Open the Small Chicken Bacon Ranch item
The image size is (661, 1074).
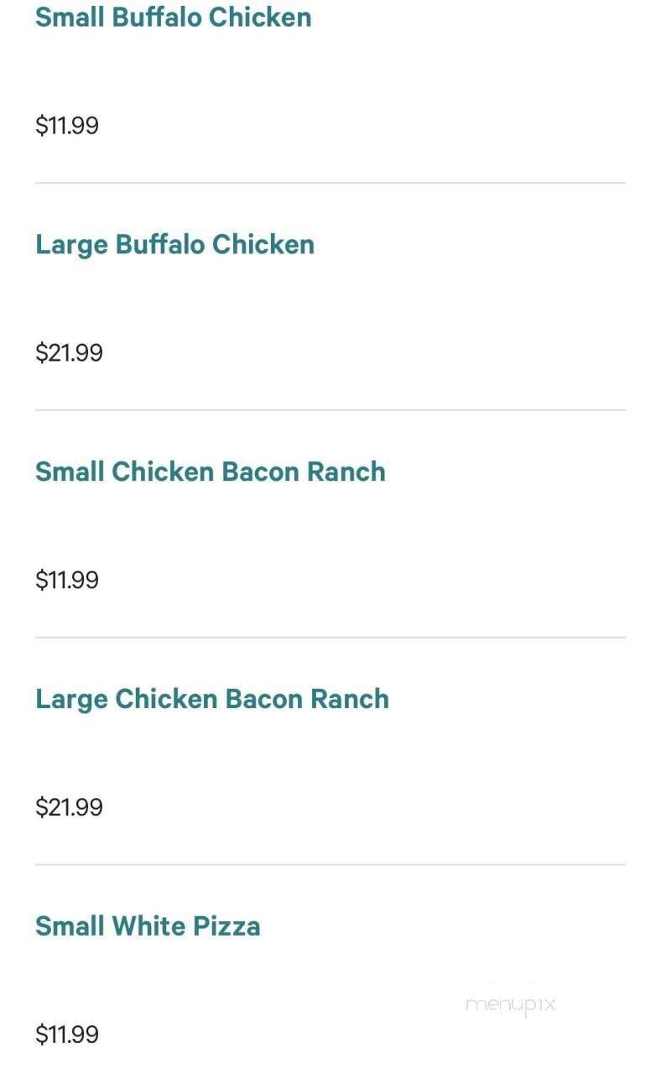pos(211,472)
